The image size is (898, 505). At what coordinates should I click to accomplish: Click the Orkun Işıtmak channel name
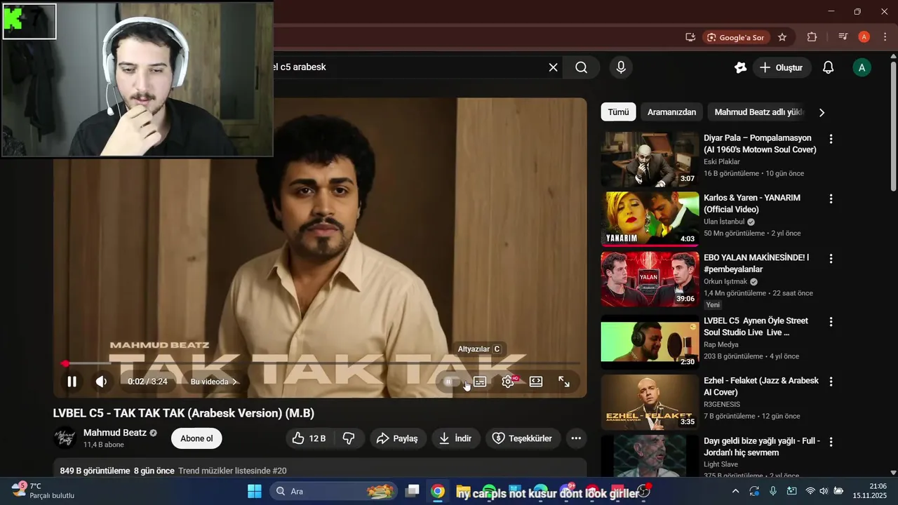725,281
